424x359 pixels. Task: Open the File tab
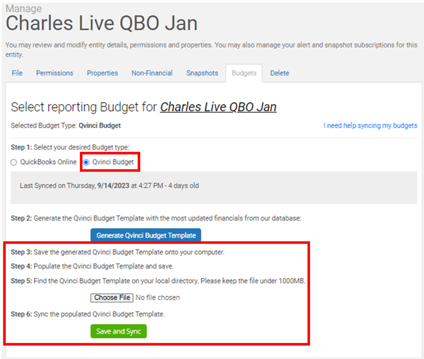pyautogui.click(x=17, y=73)
